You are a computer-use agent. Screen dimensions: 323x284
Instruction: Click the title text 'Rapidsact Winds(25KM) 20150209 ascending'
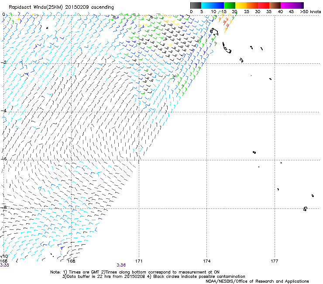(61, 7)
